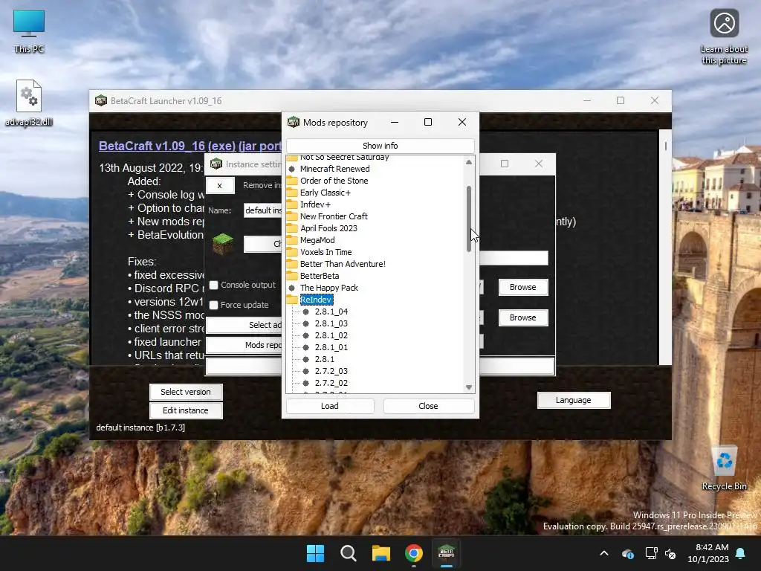Click the BetaCraft taskbar icon

pos(446,553)
